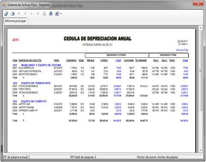This screenshot has width=206, height=162.
Task: Select group 003 Equipo de Computo
Action: click(29, 101)
